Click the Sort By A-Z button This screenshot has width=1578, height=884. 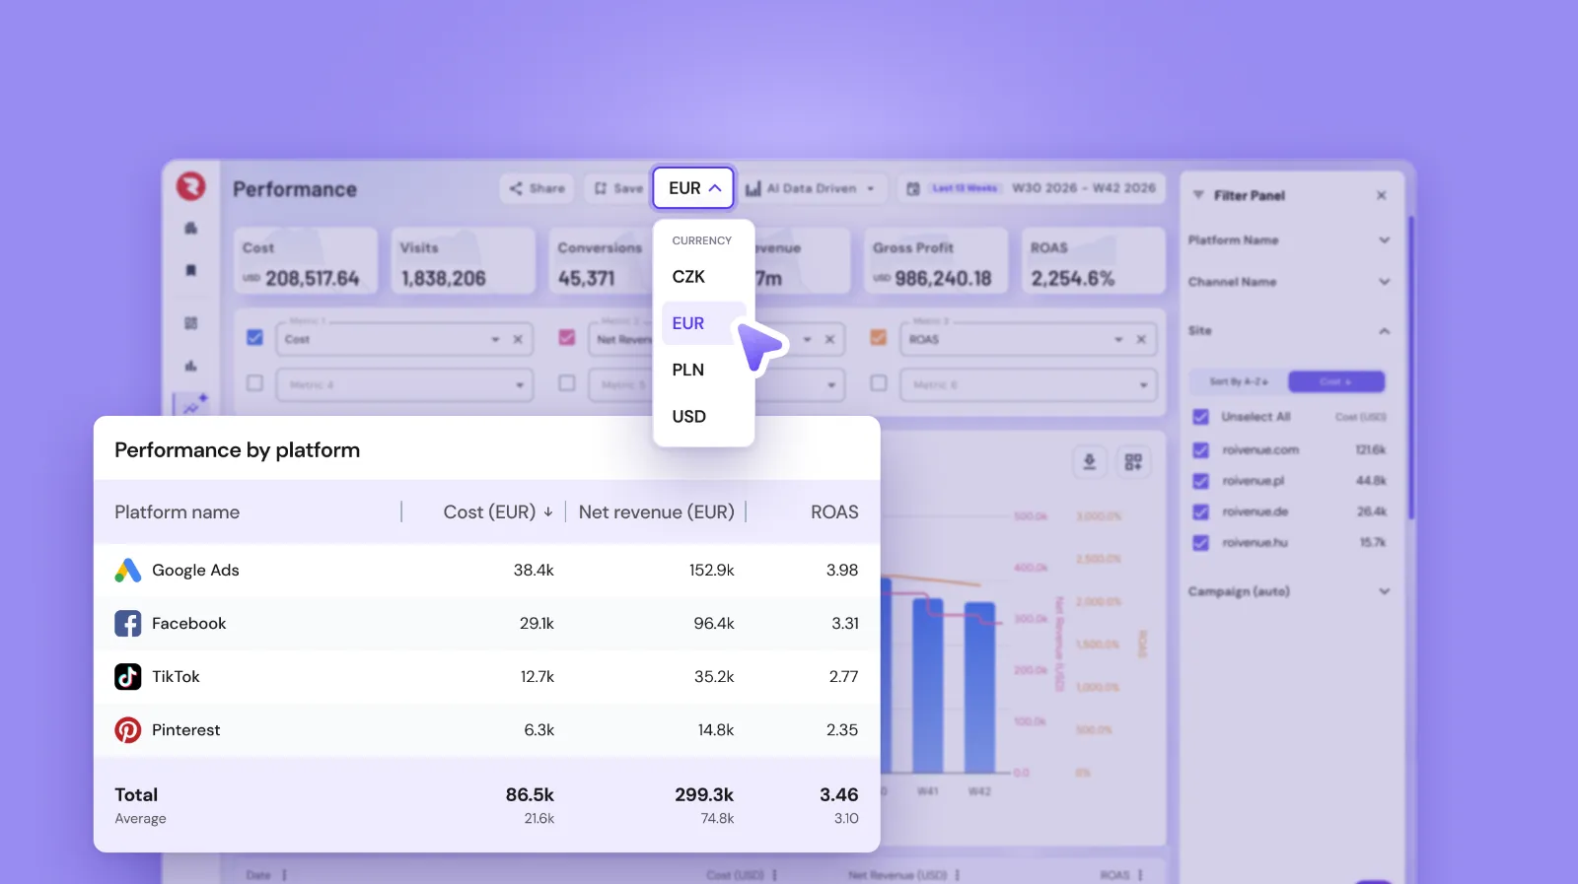coord(1239,381)
